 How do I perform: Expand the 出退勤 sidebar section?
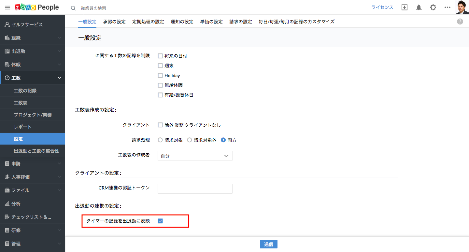click(x=33, y=51)
